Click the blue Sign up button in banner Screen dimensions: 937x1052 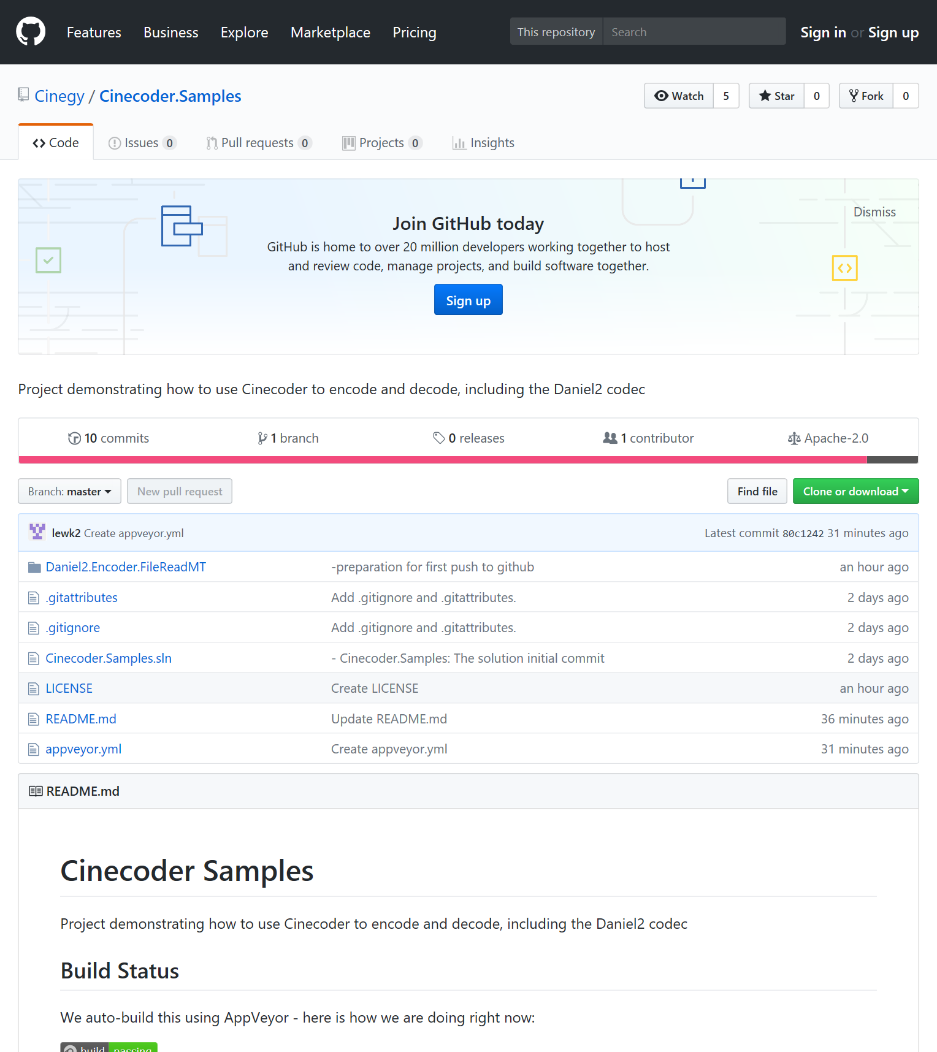coord(468,300)
